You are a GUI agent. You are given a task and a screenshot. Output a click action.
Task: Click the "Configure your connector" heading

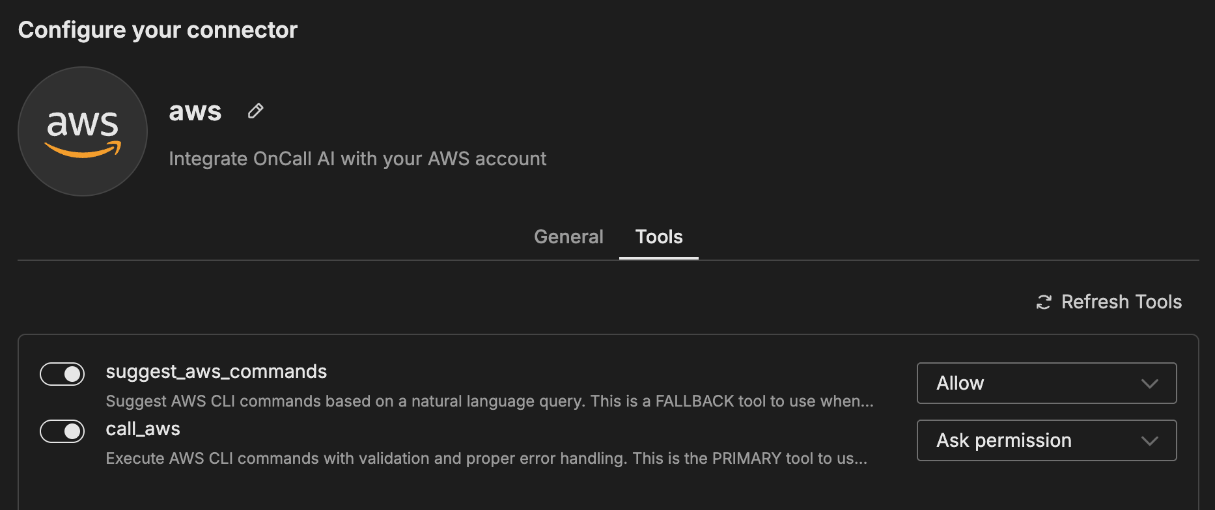(x=158, y=30)
